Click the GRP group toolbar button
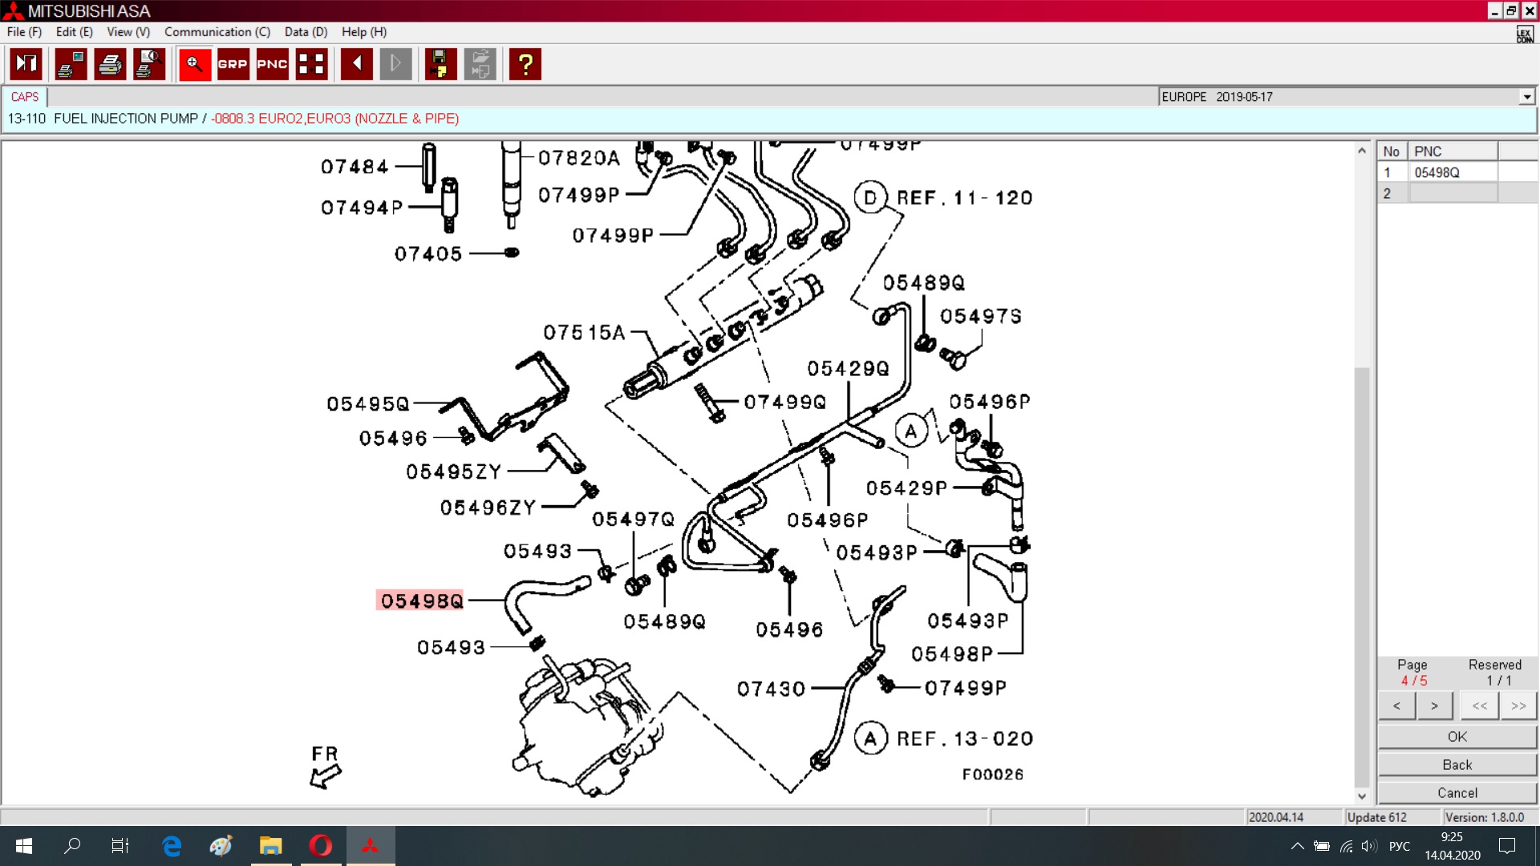The width and height of the screenshot is (1540, 866). tap(233, 64)
